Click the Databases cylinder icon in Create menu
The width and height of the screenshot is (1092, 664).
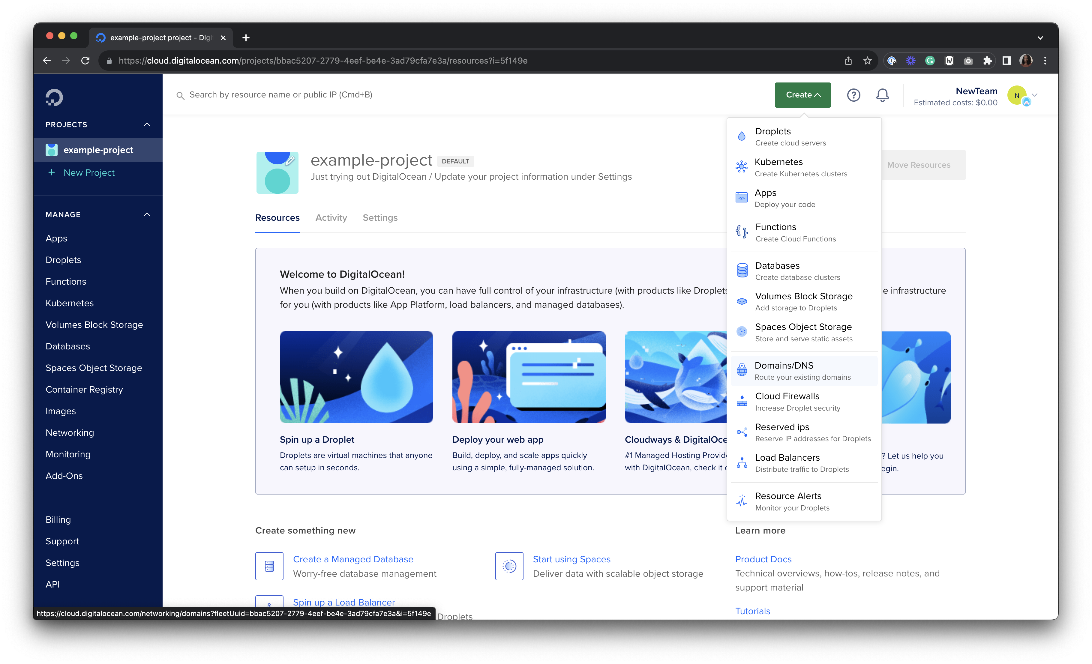click(x=742, y=270)
